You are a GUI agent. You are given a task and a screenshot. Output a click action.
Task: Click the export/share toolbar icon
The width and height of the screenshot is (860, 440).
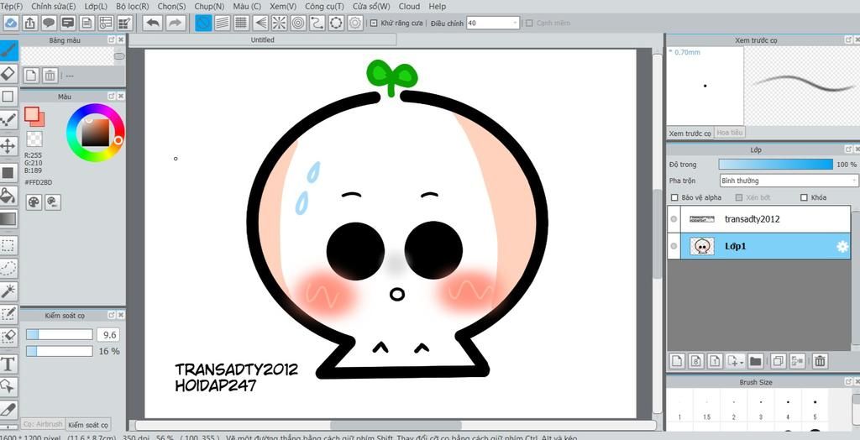click(x=30, y=23)
